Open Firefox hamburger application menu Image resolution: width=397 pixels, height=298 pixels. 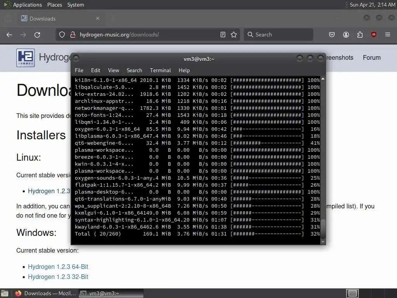(x=388, y=35)
